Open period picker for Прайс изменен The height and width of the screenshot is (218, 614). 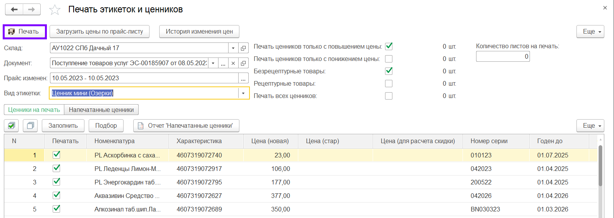pos(243,78)
